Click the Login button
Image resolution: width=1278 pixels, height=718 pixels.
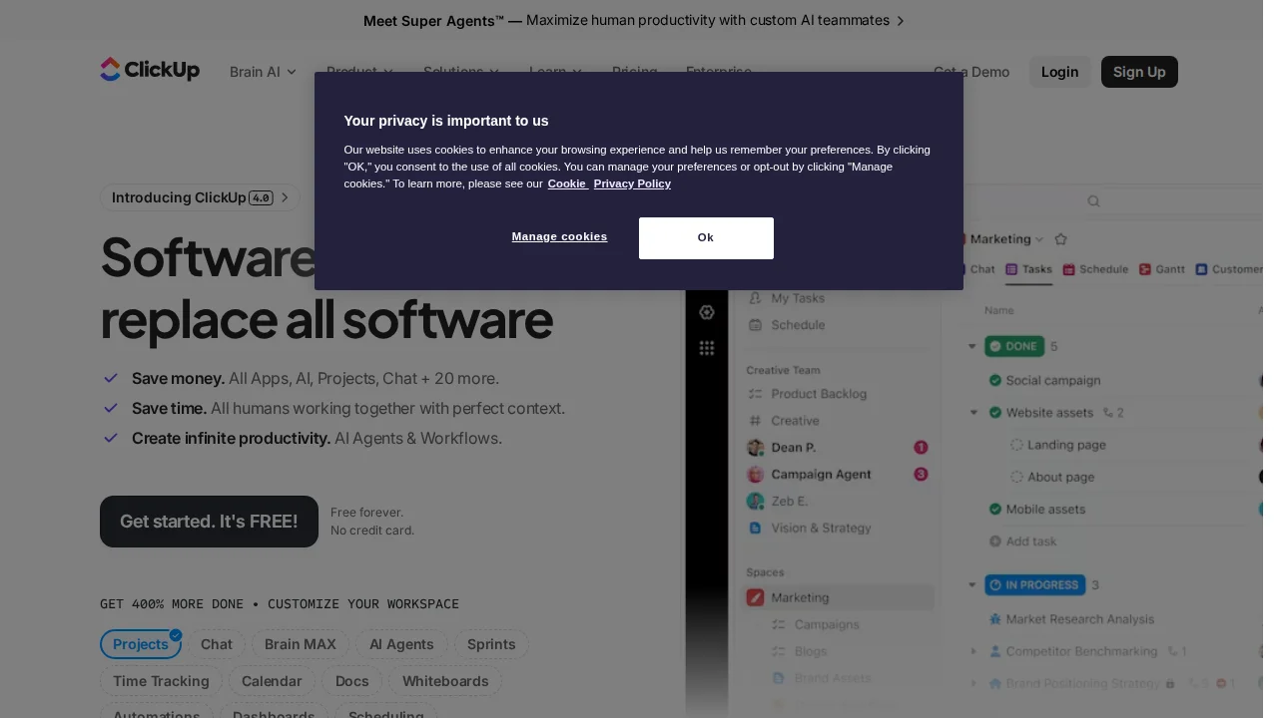point(1059,72)
